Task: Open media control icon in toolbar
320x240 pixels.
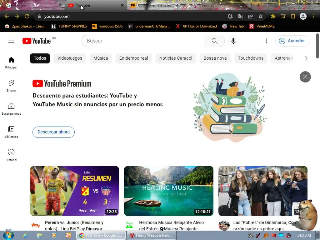Action: tap(283, 16)
